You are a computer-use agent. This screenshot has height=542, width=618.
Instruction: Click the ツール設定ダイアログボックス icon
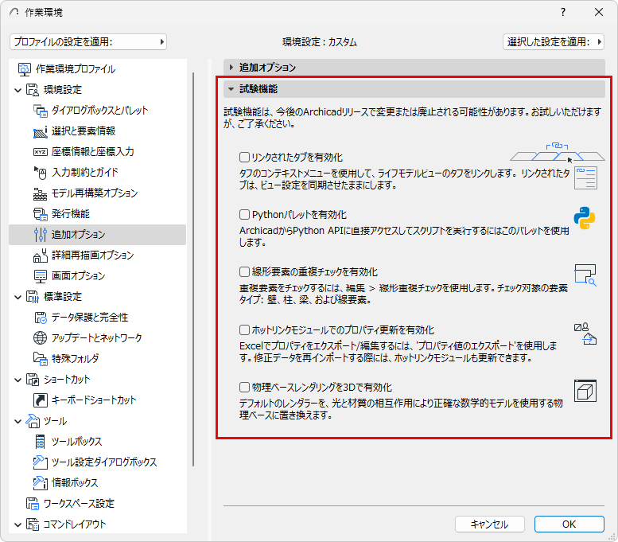click(41, 462)
